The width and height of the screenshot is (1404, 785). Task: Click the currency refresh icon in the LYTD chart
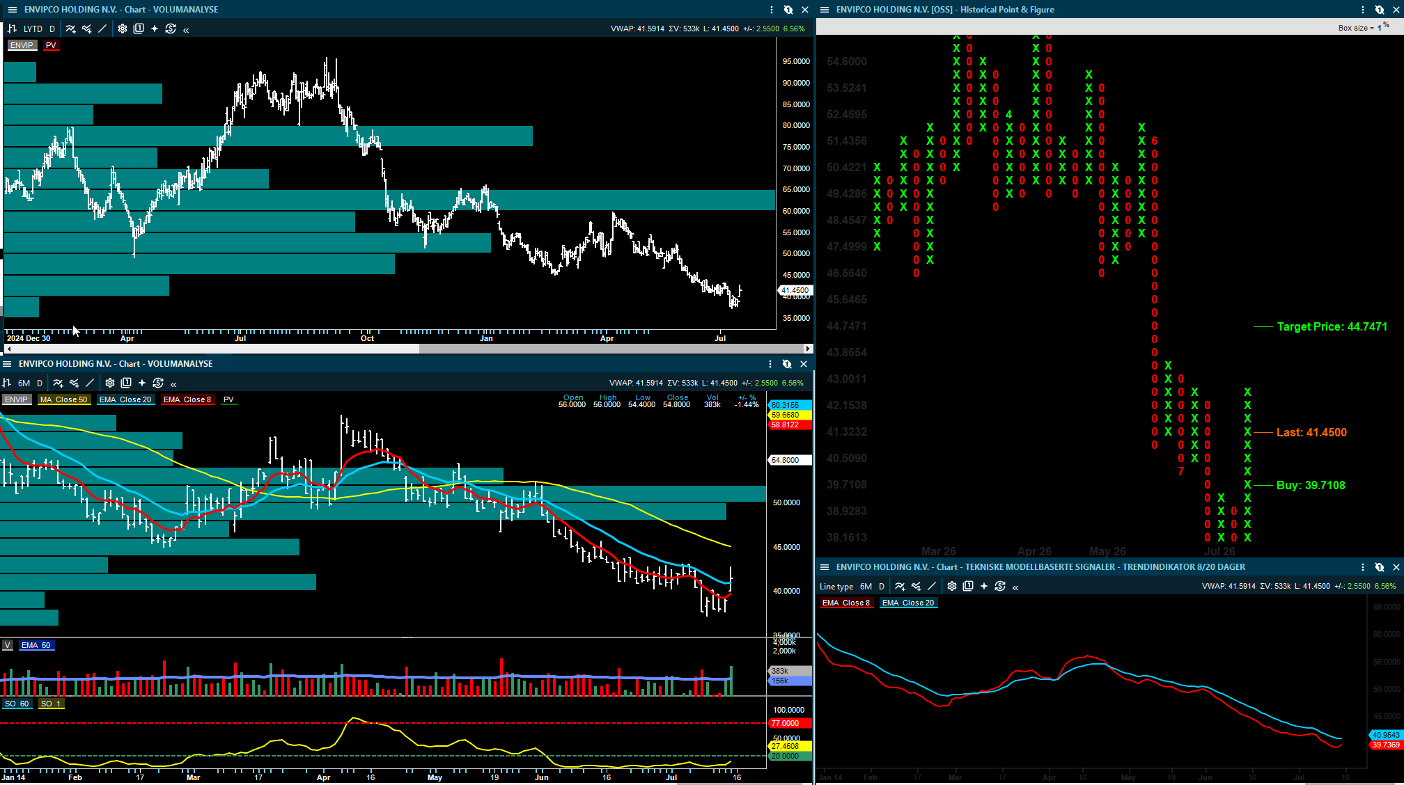point(171,29)
